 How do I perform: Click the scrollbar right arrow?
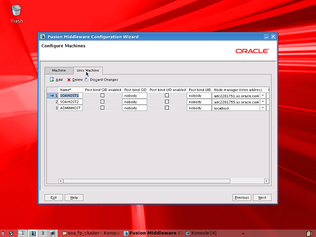tap(267, 181)
